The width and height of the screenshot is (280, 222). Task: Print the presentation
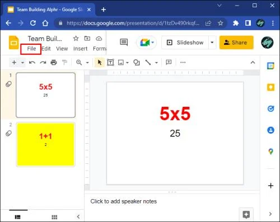[54, 62]
